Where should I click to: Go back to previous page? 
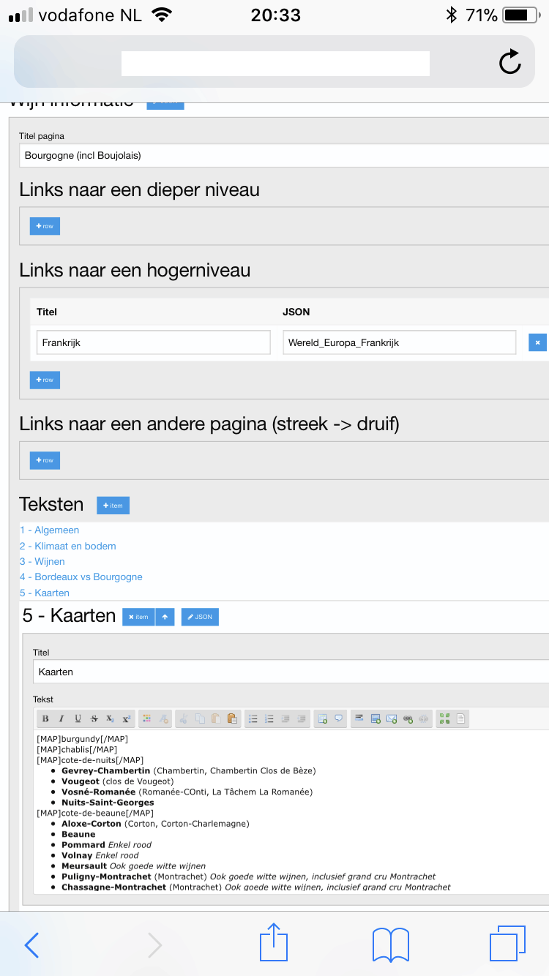pos(31,945)
